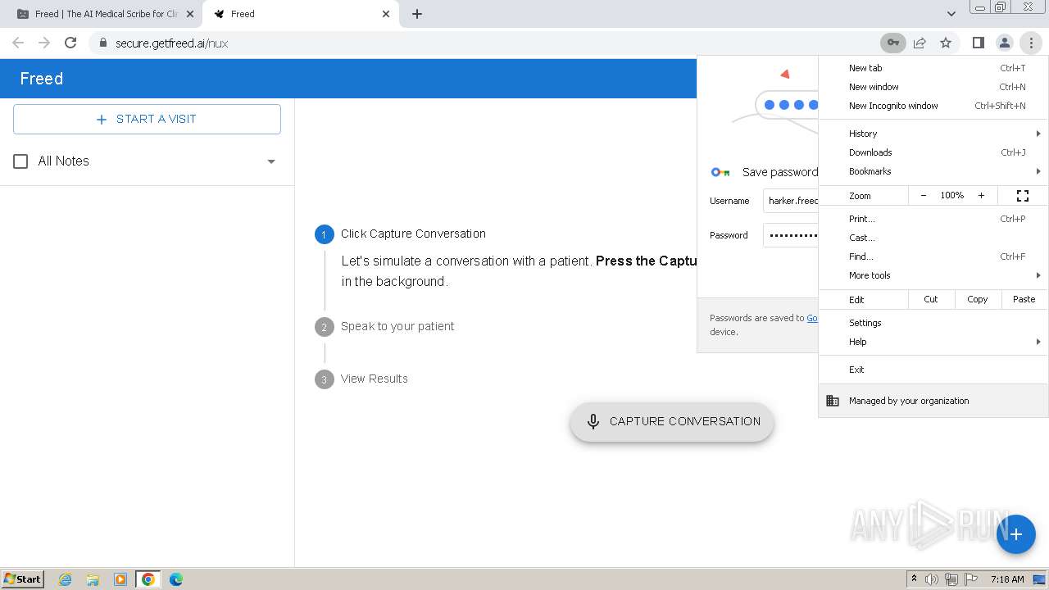Viewport: 1049px width, 590px height.
Task: Select step 2 Speak to your patient
Action: click(384, 326)
